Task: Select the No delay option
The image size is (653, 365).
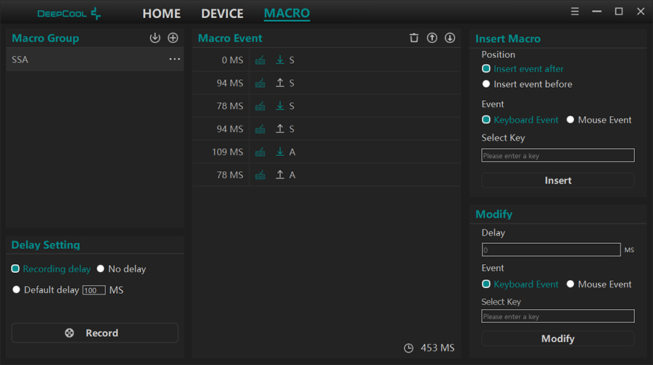Action: (x=101, y=268)
